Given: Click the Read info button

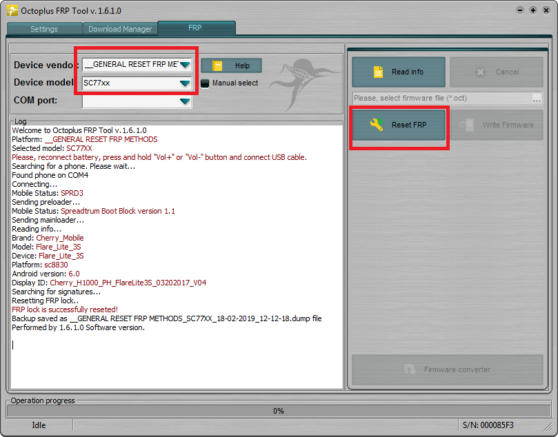Looking at the screenshot, I should point(399,72).
